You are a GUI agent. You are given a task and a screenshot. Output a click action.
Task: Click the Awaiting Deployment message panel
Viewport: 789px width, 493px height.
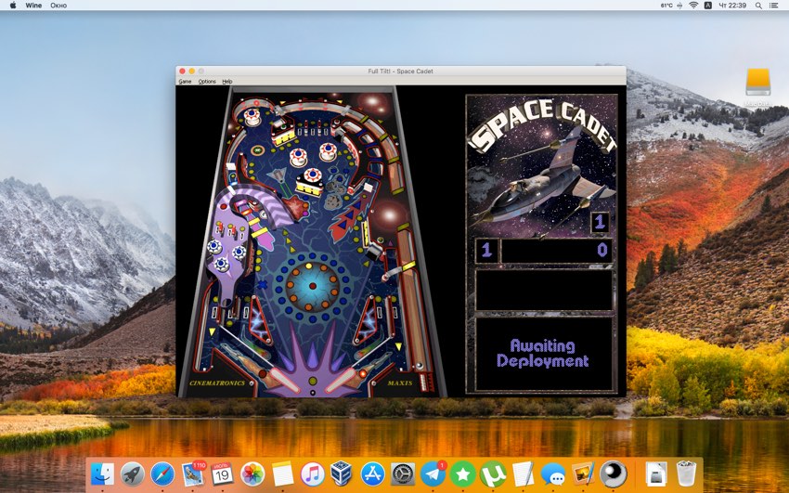pyautogui.click(x=543, y=354)
